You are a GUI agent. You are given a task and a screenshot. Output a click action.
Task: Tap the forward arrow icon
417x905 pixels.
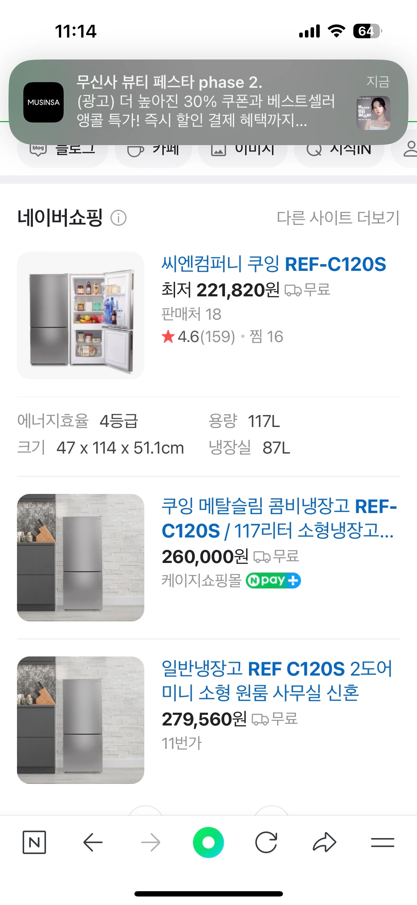pos(151,842)
